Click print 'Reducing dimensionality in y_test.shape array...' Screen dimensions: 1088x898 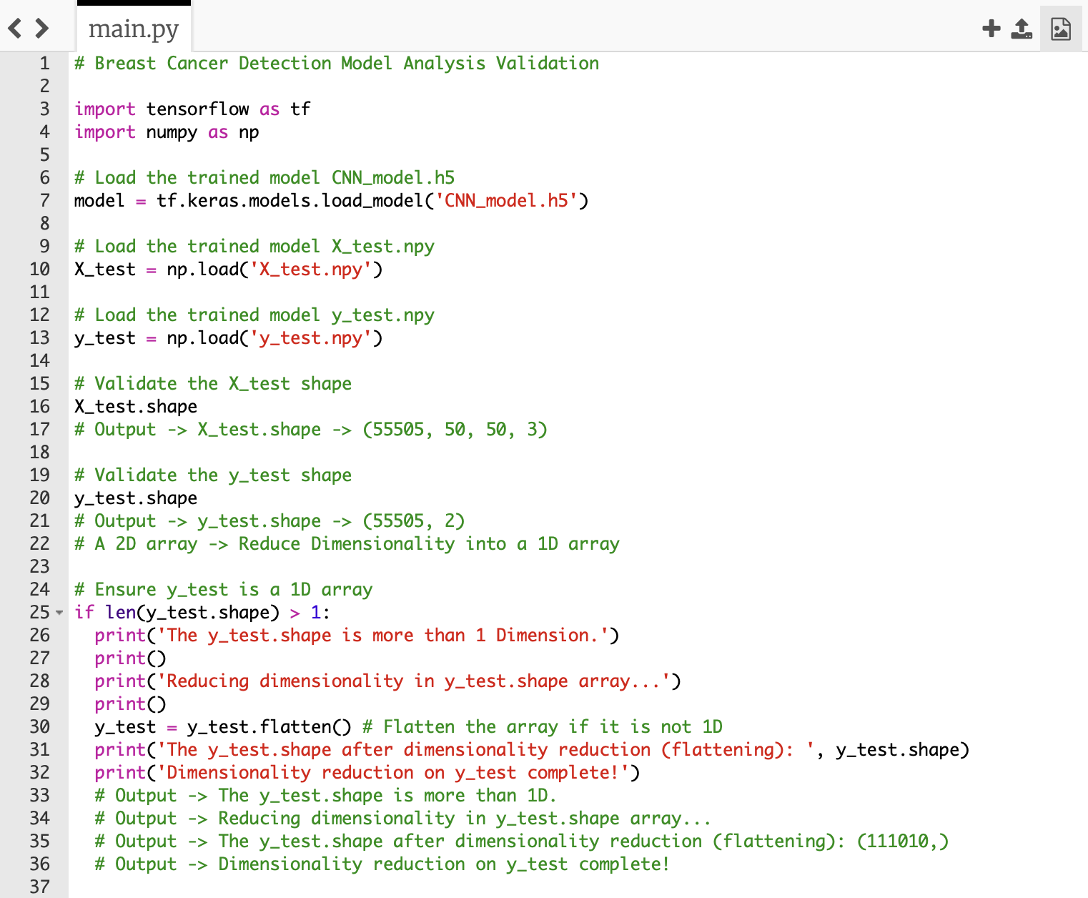[x=387, y=681]
